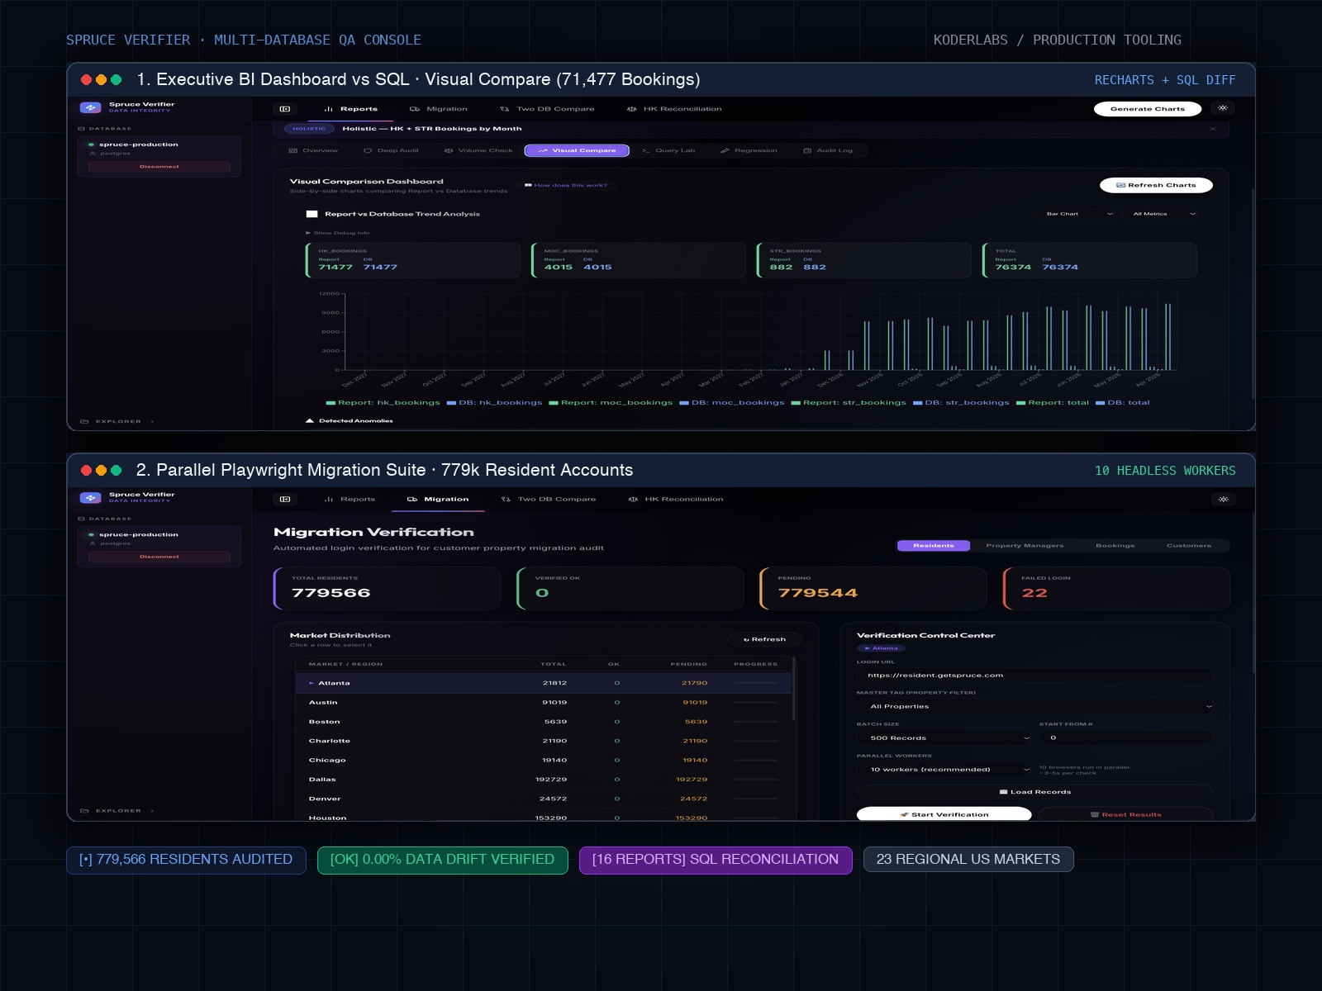Screen dimensions: 1322x991
Task: Click the Atlanta selected-market chip in Control Center
Action: (881, 648)
